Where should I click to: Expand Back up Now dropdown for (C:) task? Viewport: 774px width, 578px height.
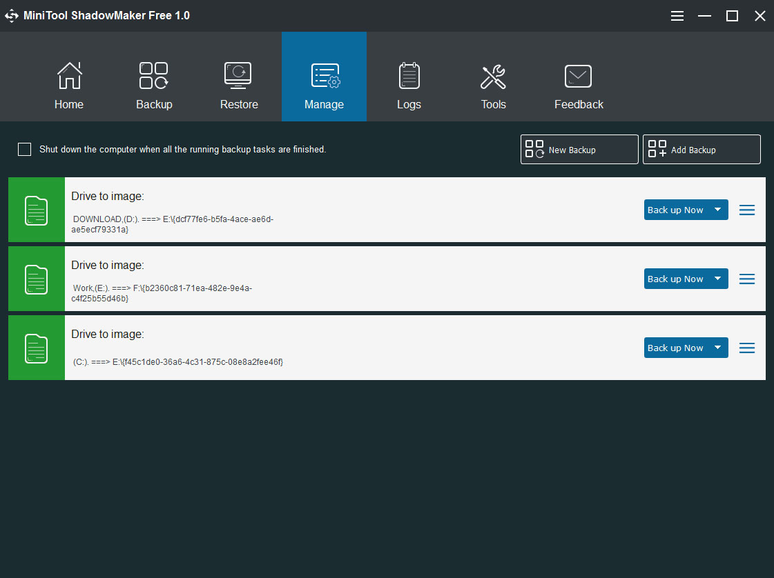pyautogui.click(x=717, y=348)
